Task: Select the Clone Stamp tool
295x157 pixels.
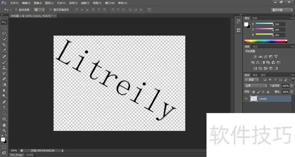Action: click(x=4, y=68)
